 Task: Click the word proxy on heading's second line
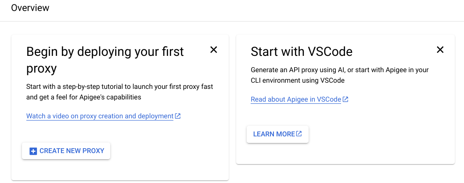(x=41, y=70)
